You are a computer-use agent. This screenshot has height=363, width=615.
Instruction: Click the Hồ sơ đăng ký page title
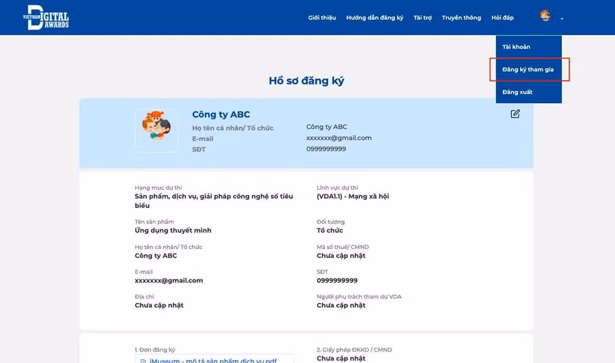point(306,80)
